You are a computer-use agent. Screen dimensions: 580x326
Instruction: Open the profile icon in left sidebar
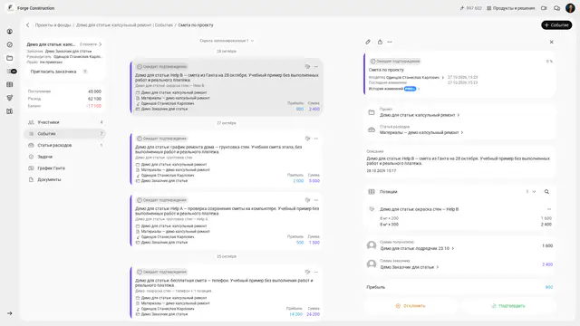[10, 32]
